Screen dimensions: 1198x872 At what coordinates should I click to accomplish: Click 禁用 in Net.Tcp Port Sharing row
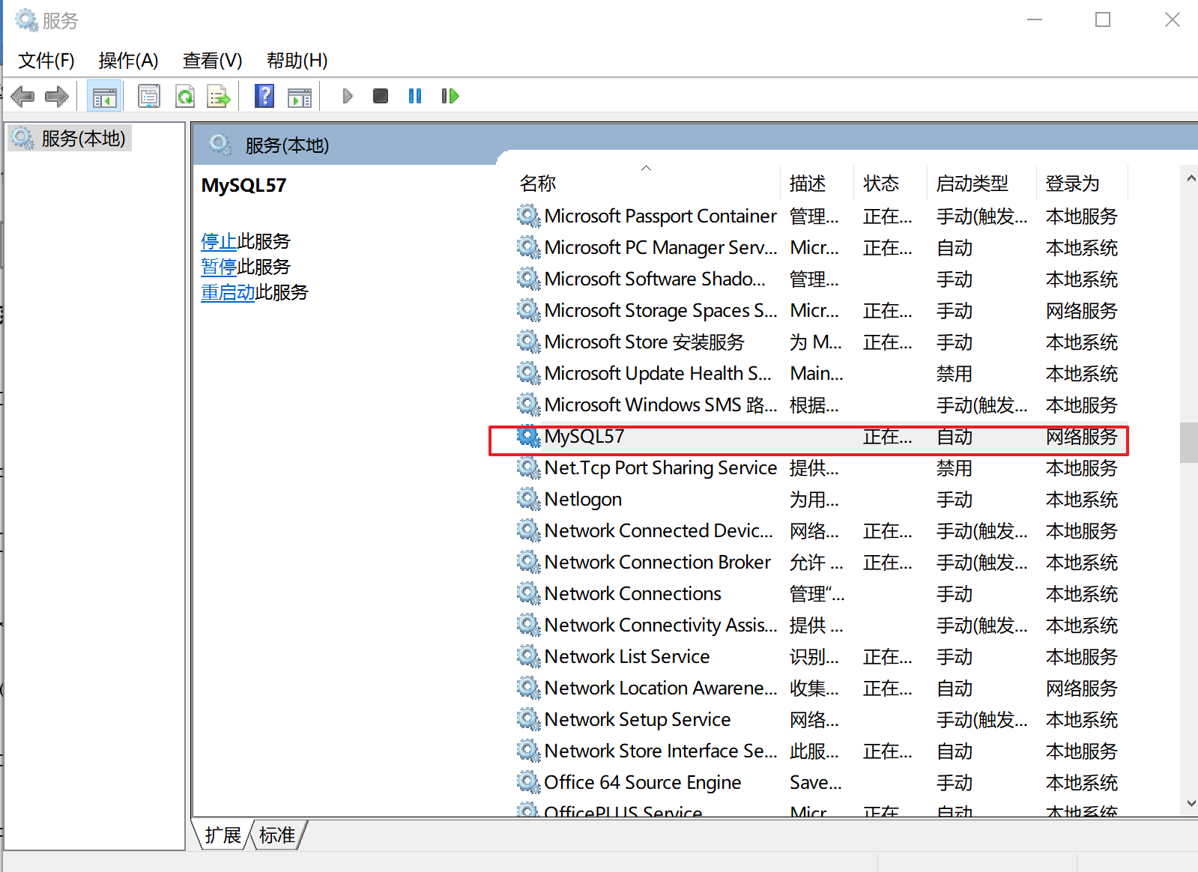[955, 467]
